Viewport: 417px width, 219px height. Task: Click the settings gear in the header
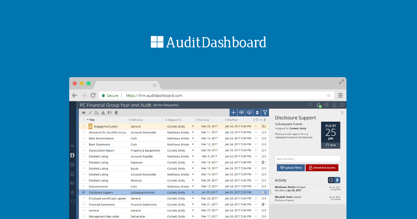[x=326, y=105]
